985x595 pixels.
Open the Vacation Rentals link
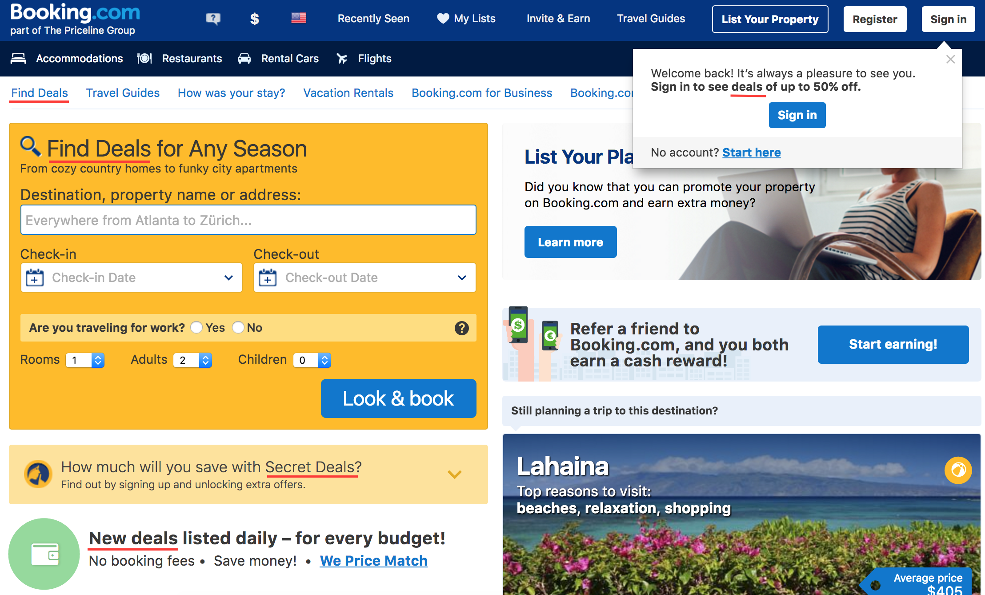[348, 93]
